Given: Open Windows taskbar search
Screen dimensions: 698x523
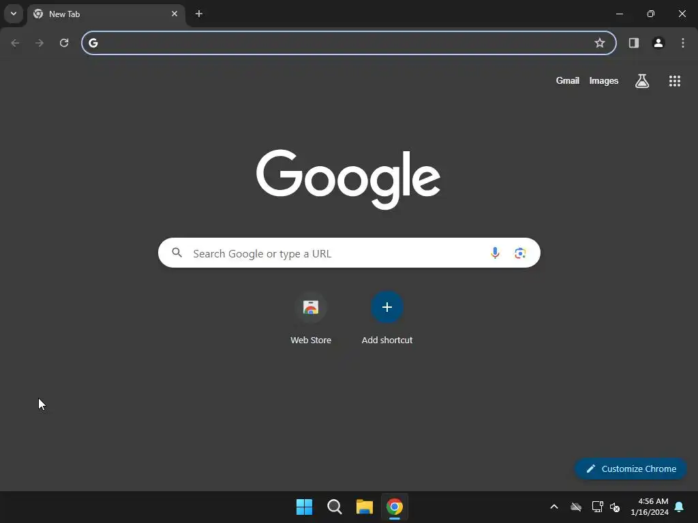Looking at the screenshot, I should pos(334,507).
